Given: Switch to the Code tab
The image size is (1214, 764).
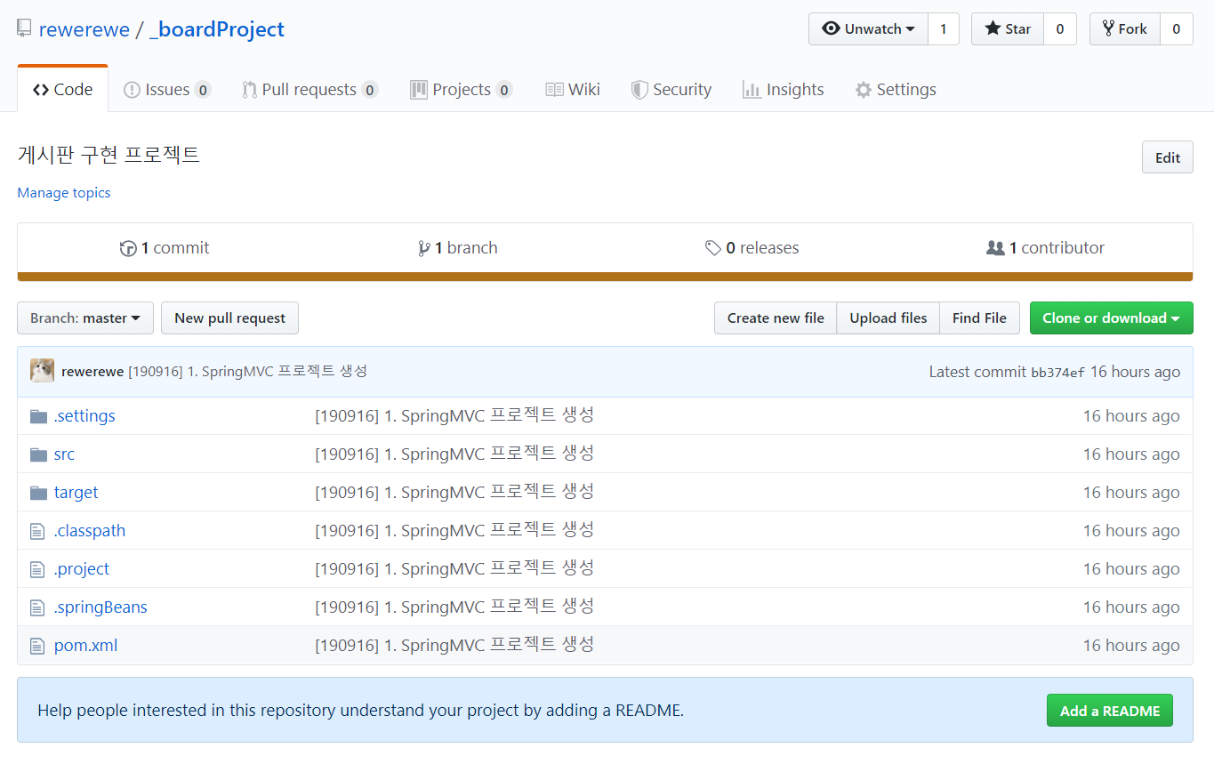Looking at the screenshot, I should coord(63,89).
